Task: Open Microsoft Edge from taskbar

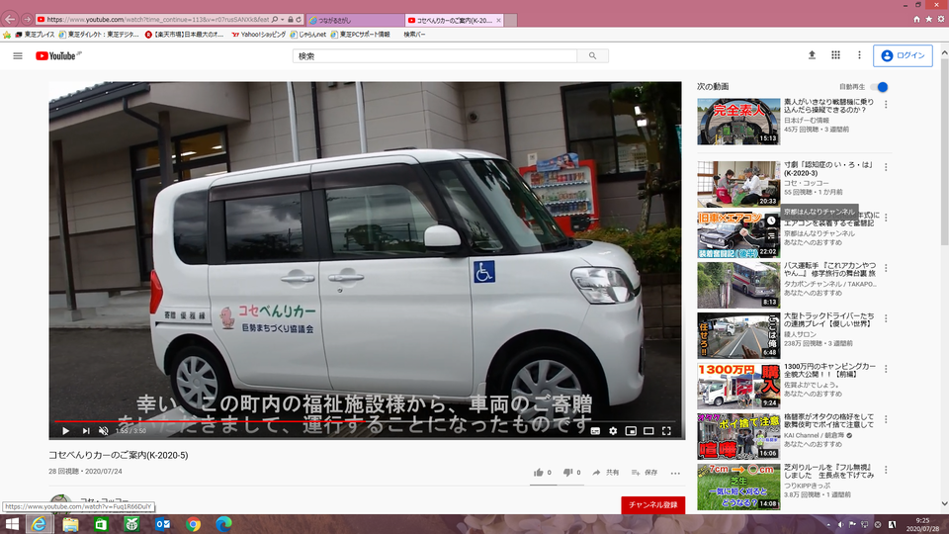Action: click(x=223, y=524)
